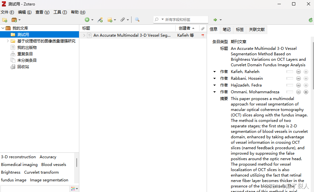This screenshot has height=192, width=314.
Task: Click the Add Item by Identifier wand icon
Action: (100, 20)
